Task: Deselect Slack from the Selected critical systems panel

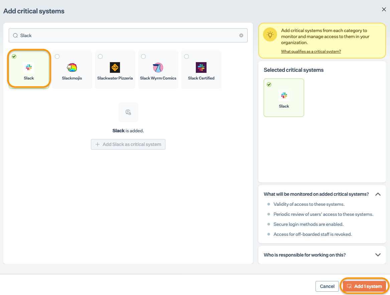Action: (x=269, y=85)
